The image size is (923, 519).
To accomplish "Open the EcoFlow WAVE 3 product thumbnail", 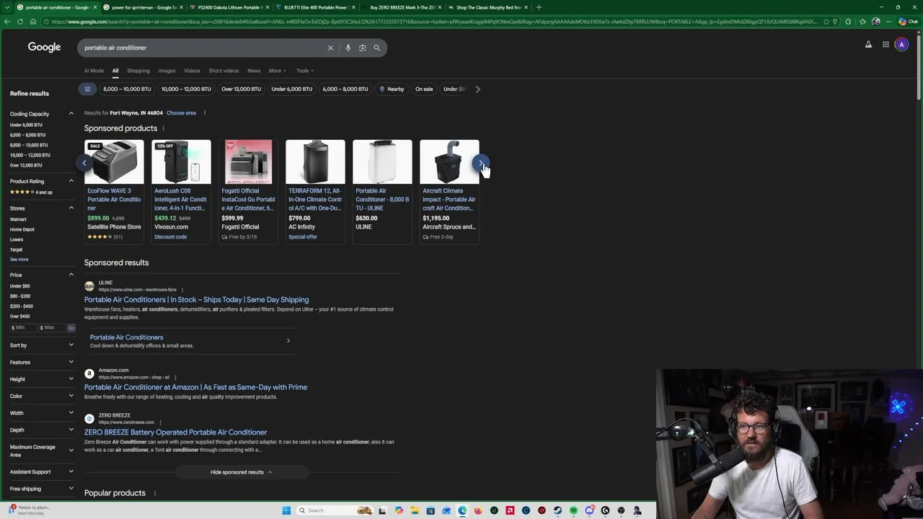I will pyautogui.click(x=114, y=162).
